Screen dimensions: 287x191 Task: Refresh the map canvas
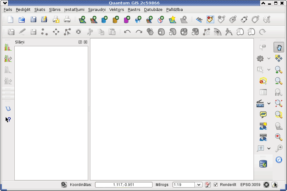[279, 160]
